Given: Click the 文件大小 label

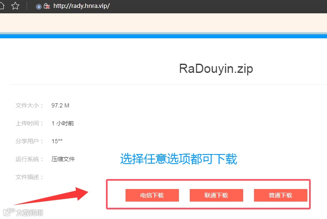Looking at the screenshot, I should click(29, 105).
